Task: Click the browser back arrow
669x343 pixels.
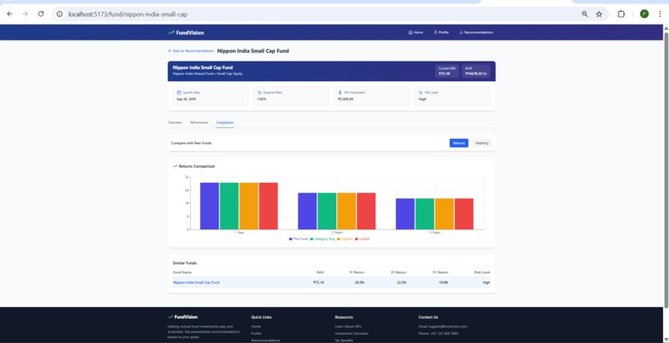Action: [x=9, y=14]
